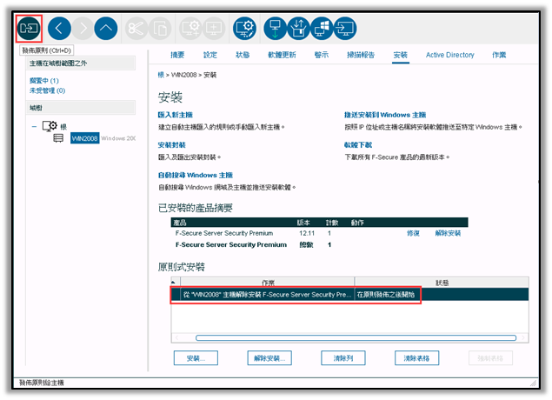Switch to the 軟體更新 tab
The image size is (552, 400).
coord(282,55)
